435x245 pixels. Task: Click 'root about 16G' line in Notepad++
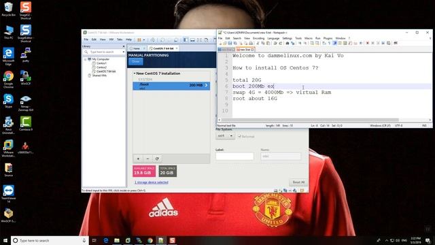[255, 98]
